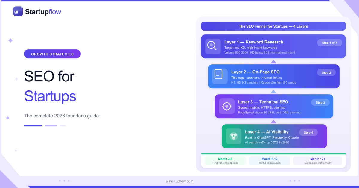Click 'H1, H2, H3 structure' detail text
Viewport: 359px width, 188px height.
click(245, 83)
